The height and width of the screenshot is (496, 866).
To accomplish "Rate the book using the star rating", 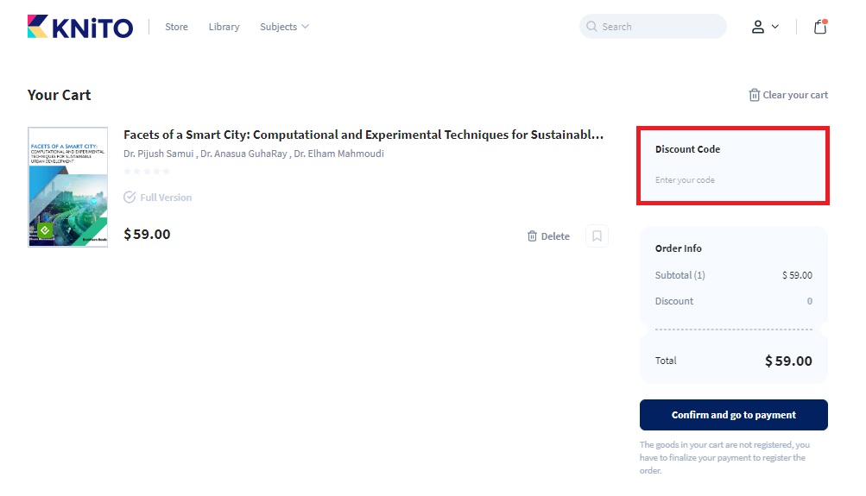I will (147, 172).
